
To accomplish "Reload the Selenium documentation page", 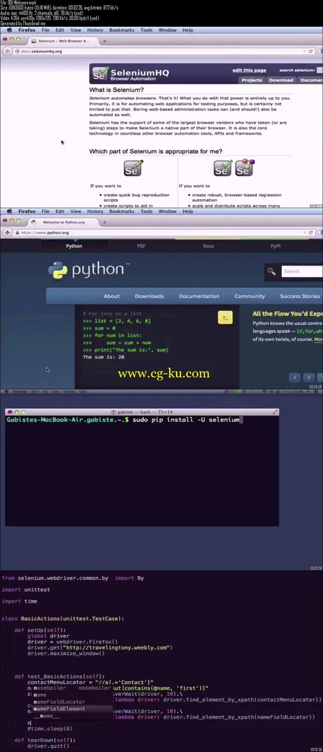I will pyautogui.click(x=310, y=51).
